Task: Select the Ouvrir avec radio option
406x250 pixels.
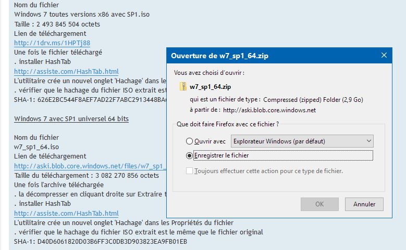Action: 189,141
